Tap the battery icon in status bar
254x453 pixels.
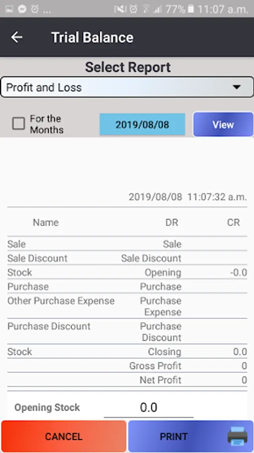(x=191, y=9)
